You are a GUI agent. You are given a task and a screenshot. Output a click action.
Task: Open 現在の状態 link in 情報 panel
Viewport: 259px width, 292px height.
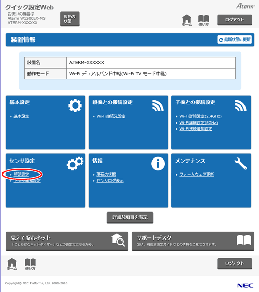(x=106, y=174)
